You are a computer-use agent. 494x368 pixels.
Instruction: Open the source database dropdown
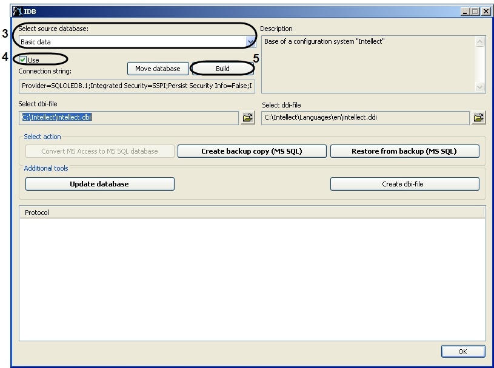251,42
